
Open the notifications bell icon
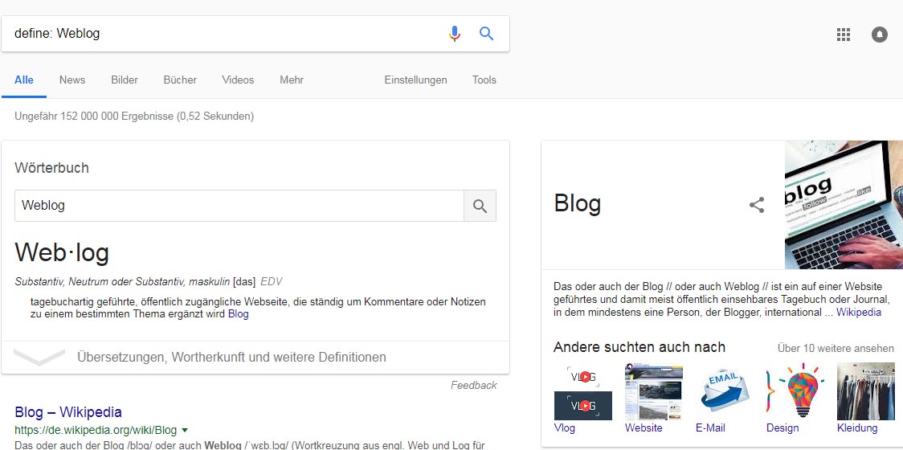(880, 35)
